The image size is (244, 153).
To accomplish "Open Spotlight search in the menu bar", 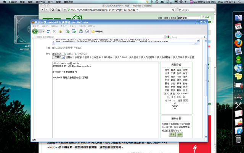I will point(239,2).
